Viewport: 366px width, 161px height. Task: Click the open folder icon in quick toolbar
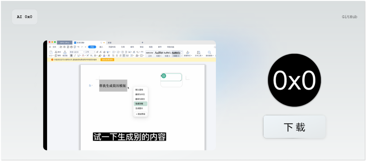pyautogui.click(x=61, y=47)
